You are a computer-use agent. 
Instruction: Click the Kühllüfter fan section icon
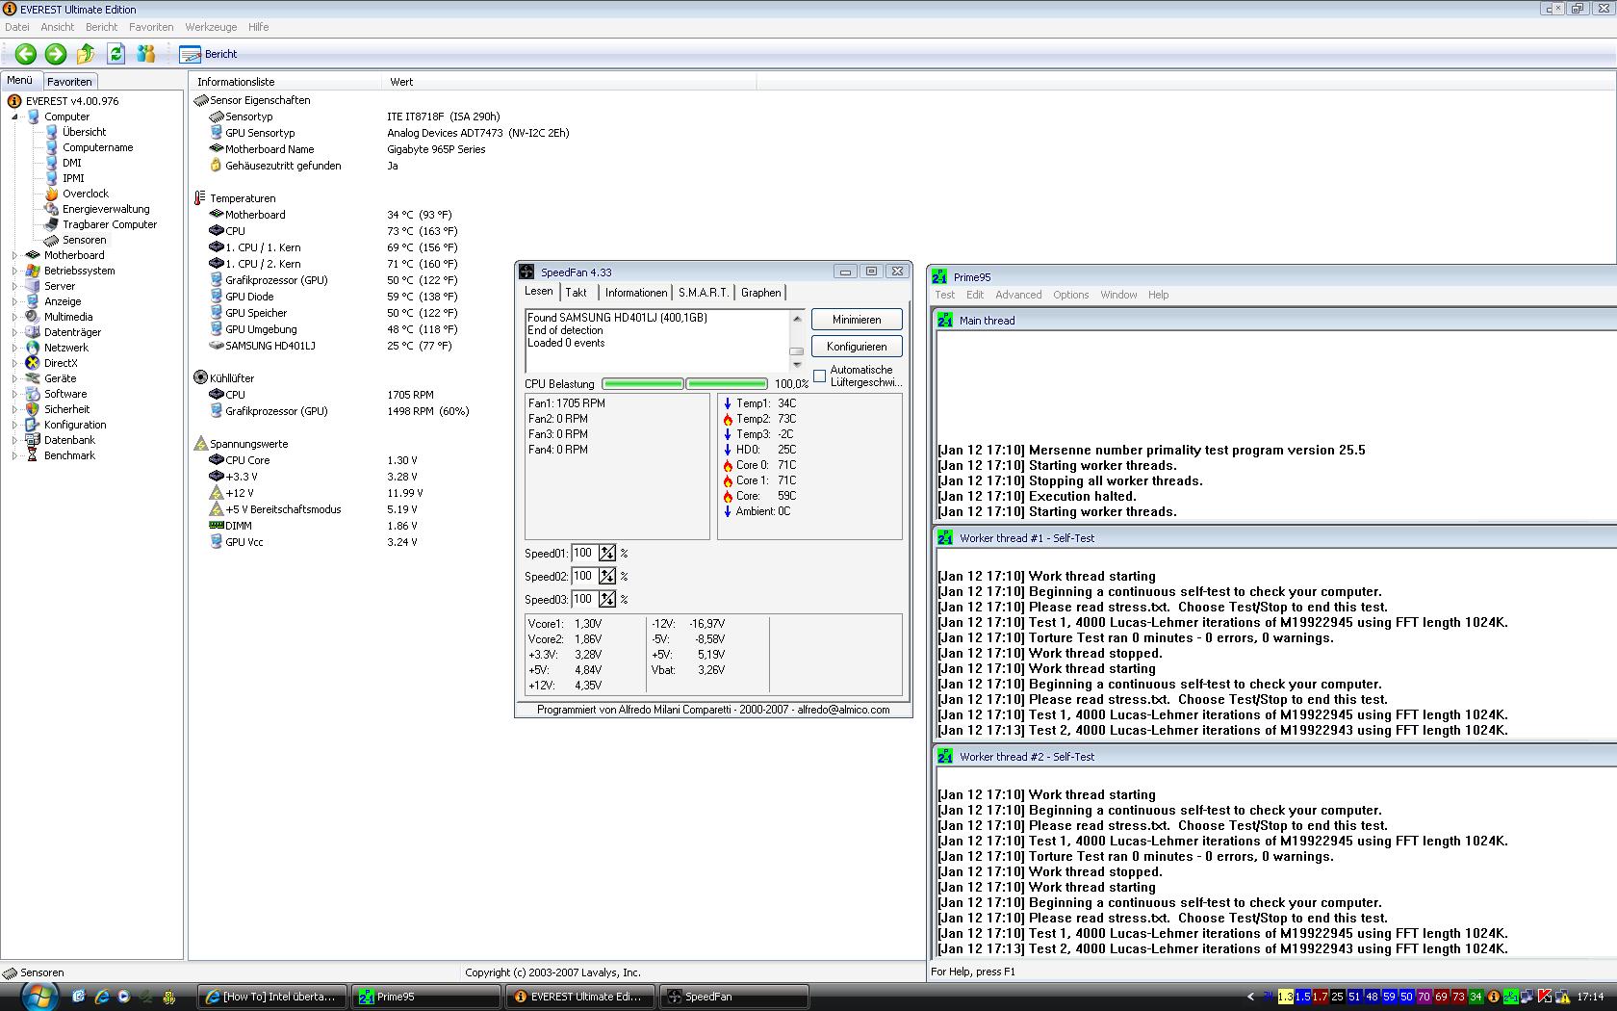[x=200, y=378]
